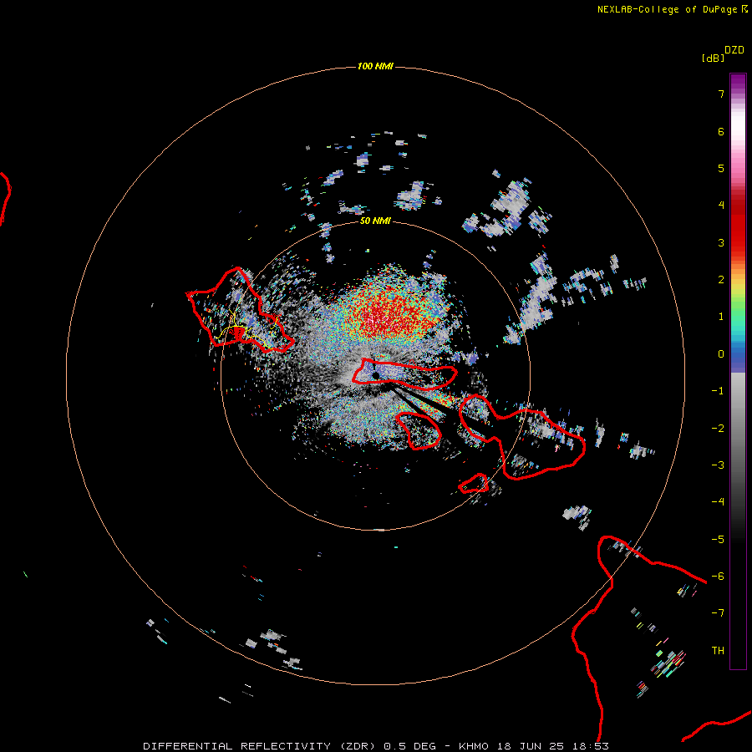Click the Differential Reflectivity product caption text
Viewport: 752px width, 752px height.
point(376,746)
